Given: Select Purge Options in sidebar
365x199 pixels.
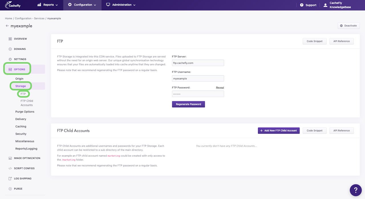Looking at the screenshot, I should (25, 112).
